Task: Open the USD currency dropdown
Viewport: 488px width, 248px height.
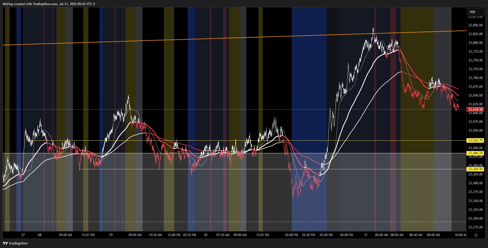Action: pyautogui.click(x=476, y=12)
